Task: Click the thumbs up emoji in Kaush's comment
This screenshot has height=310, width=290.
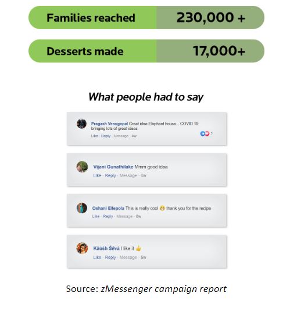Action: click(138, 248)
